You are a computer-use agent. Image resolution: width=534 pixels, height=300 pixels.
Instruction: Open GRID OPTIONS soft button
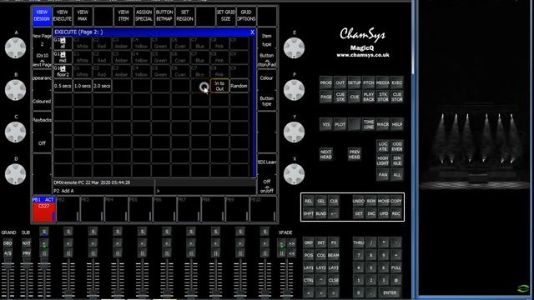coord(246,16)
